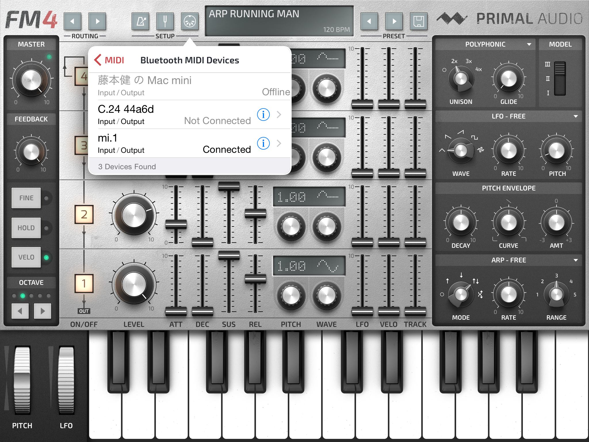Viewport: 589px width, 442px height.
Task: Go to next preset arrow
Action: click(394, 21)
